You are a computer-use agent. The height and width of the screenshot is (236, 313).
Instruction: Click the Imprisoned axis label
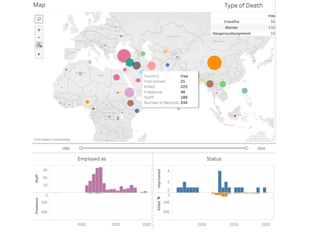[x=159, y=179]
